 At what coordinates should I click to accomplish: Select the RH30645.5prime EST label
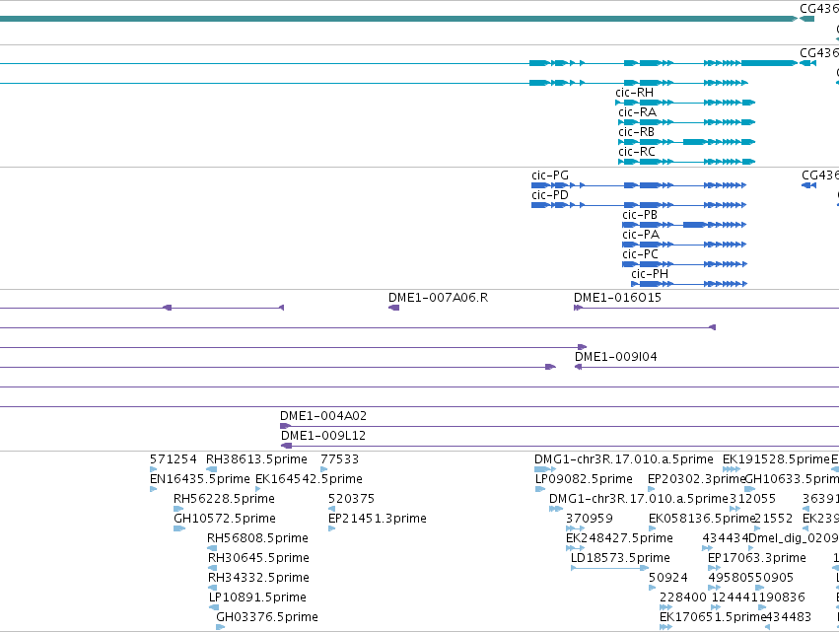click(258, 558)
